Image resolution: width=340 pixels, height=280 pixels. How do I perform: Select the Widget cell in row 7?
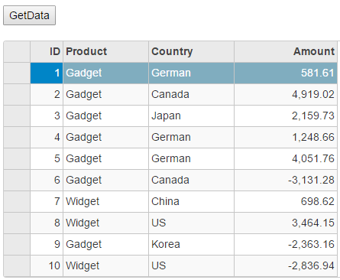tap(105, 201)
